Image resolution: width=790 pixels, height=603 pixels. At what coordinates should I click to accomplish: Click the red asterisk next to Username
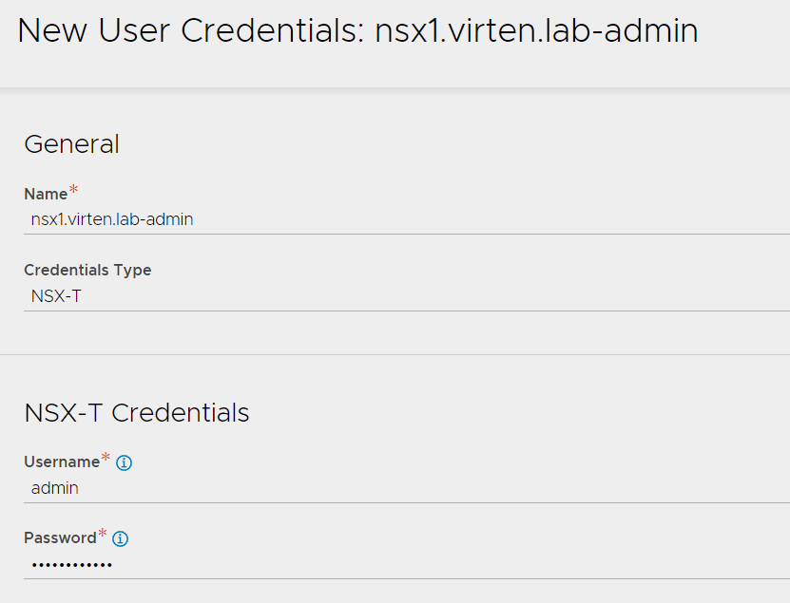(x=106, y=457)
